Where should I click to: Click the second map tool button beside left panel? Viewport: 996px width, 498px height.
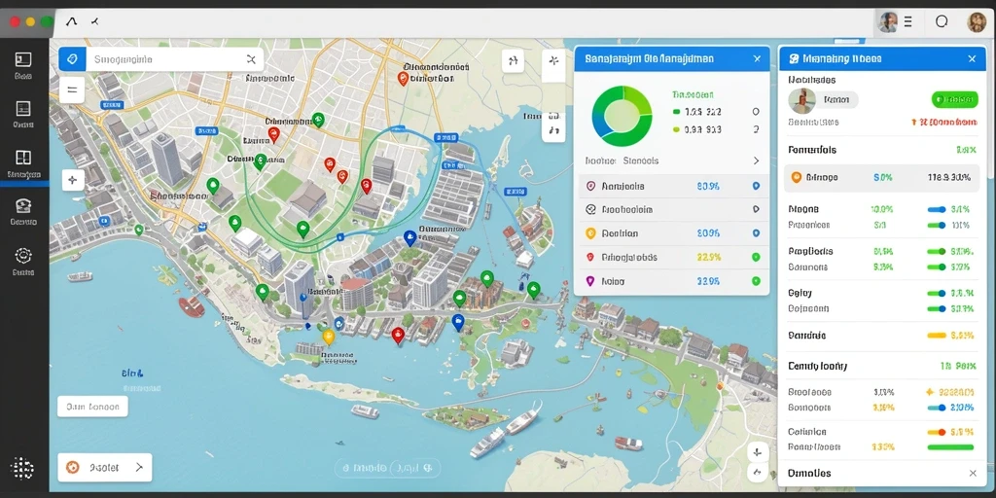coord(553,61)
